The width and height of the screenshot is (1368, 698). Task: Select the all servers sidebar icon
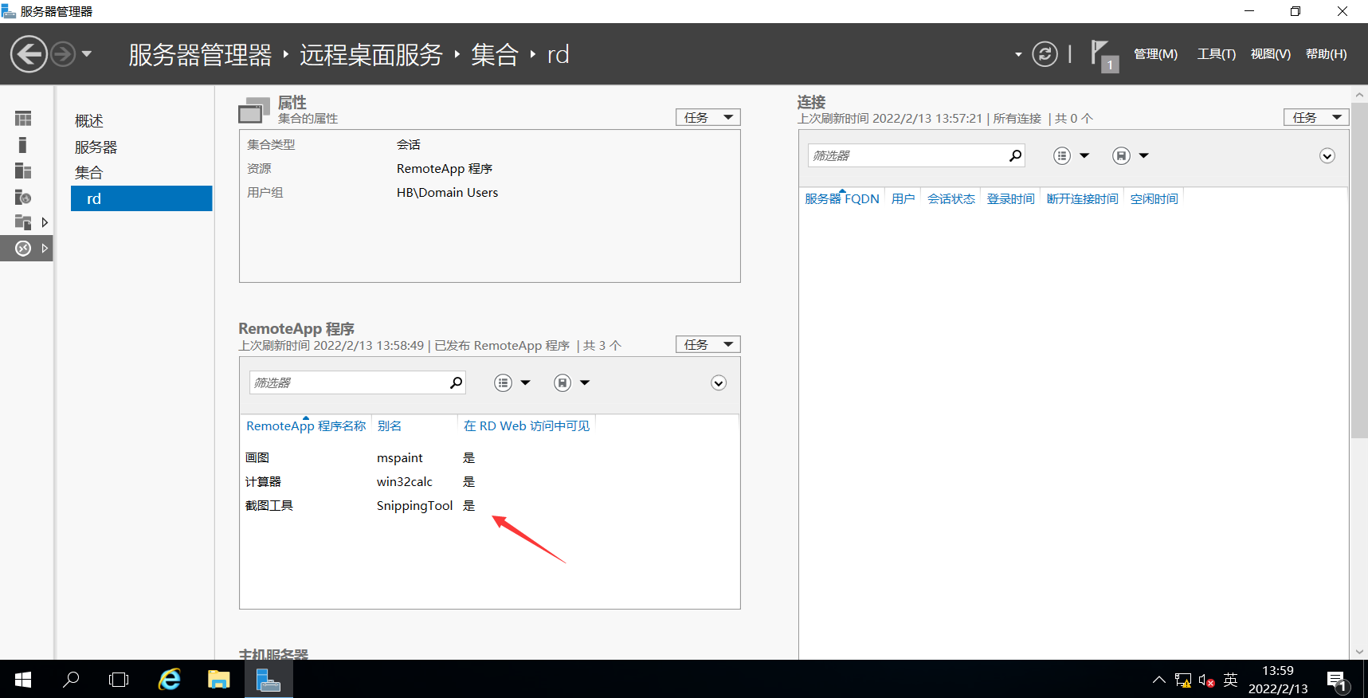[x=23, y=171]
